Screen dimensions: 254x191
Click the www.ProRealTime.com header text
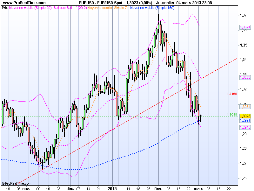pos(24,3)
